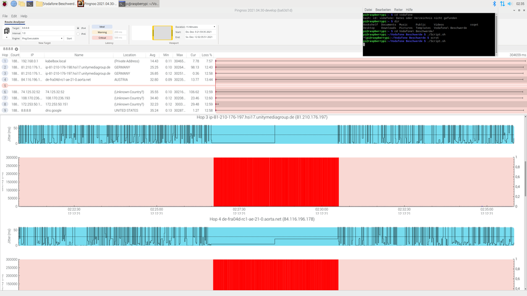Focus the Interval input field

pyautogui.click(x=47, y=33)
